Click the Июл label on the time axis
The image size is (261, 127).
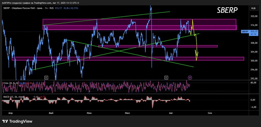[x=127, y=113]
